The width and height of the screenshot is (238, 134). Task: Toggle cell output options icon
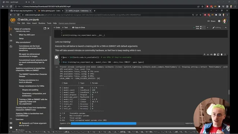tap(57, 67)
